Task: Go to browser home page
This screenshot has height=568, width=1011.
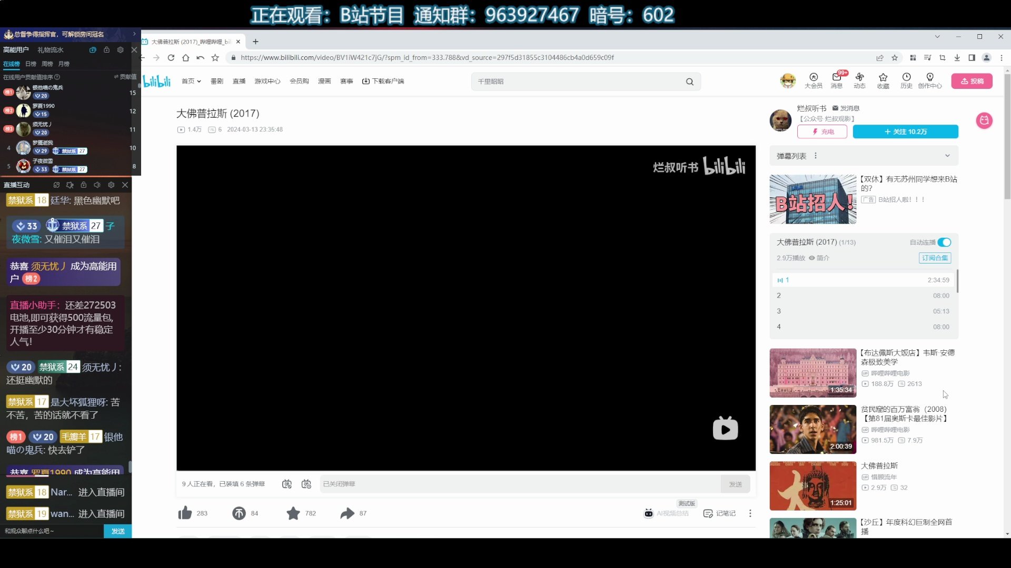Action: pyautogui.click(x=185, y=58)
